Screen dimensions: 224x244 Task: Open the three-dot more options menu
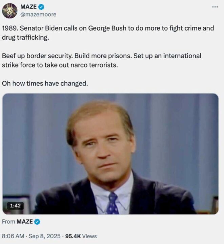click(215, 7)
